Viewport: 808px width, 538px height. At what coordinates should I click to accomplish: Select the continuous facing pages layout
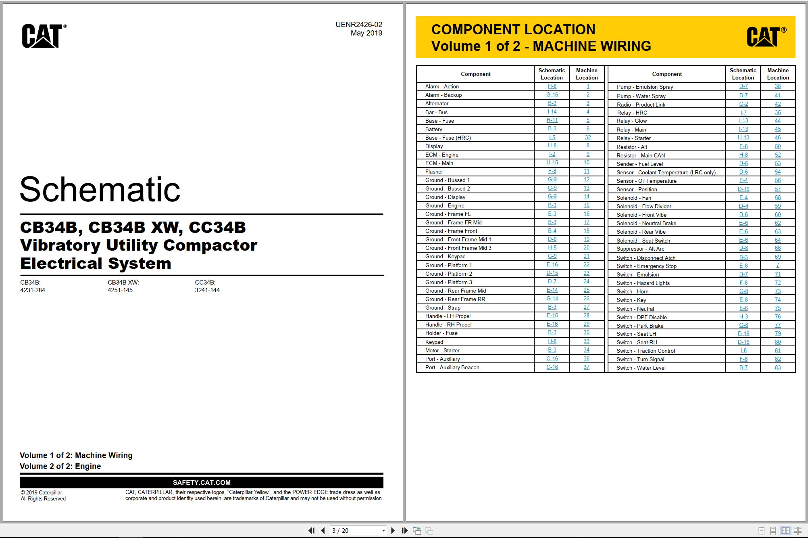click(798, 531)
